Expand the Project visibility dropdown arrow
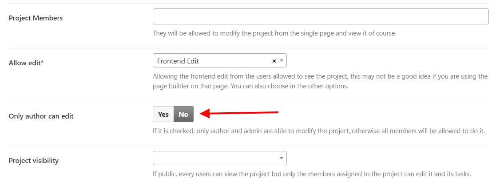Screen dimensions: 496x186 281,158
